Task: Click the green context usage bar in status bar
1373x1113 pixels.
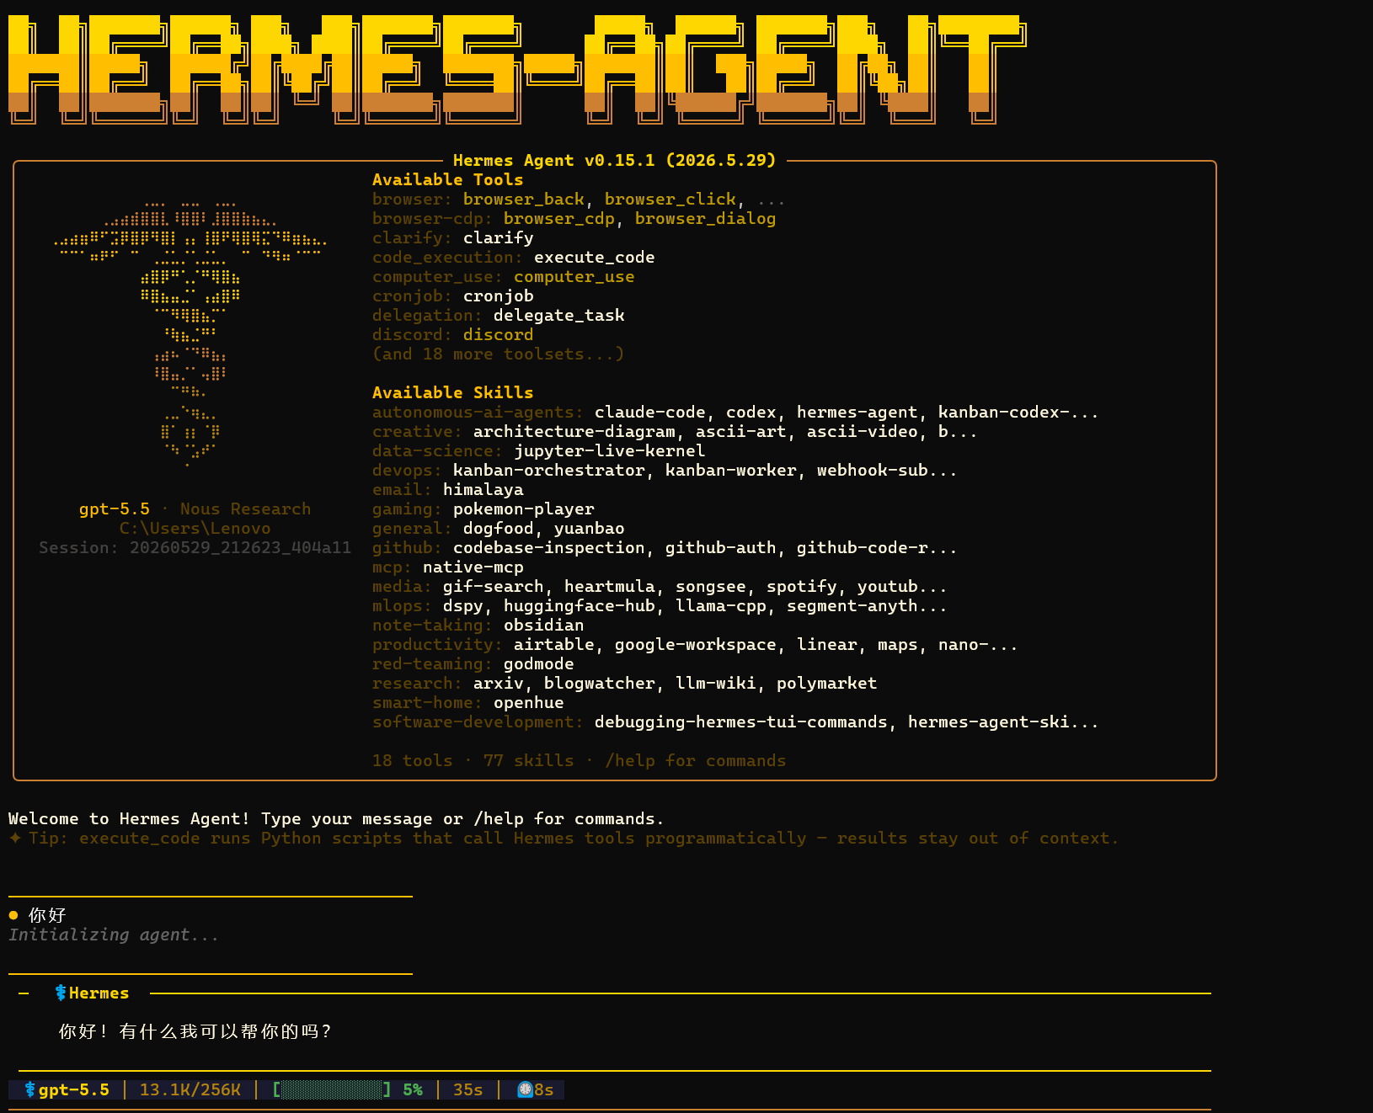Action: point(332,1090)
